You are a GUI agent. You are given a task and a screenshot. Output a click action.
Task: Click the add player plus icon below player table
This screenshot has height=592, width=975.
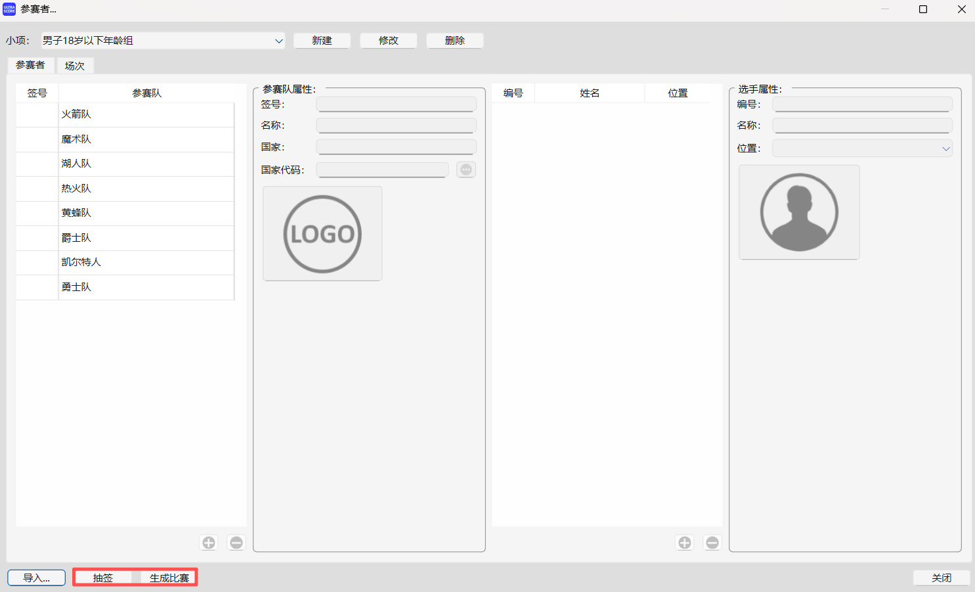pyautogui.click(x=684, y=542)
